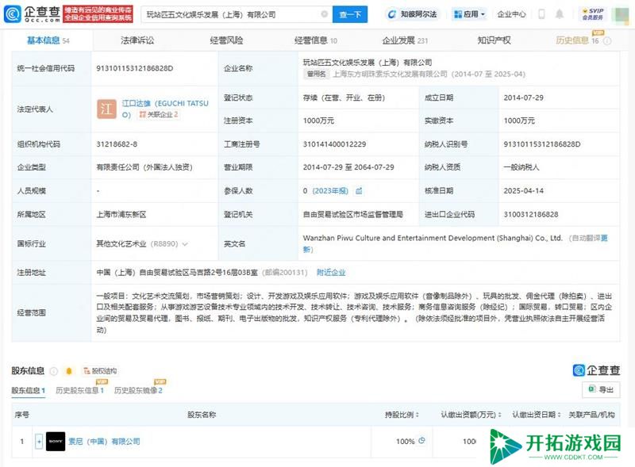The height and width of the screenshot is (467, 635).
Task: Click the pie icon beside 100% shareholding
Action: point(421,440)
